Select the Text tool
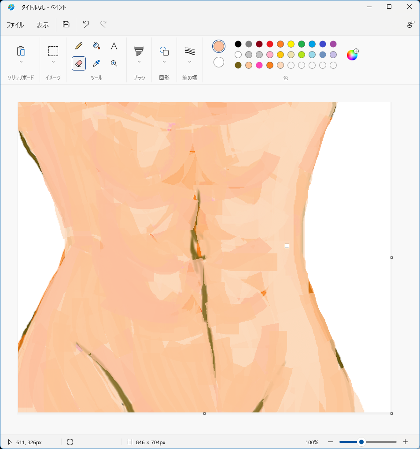 tap(114, 46)
